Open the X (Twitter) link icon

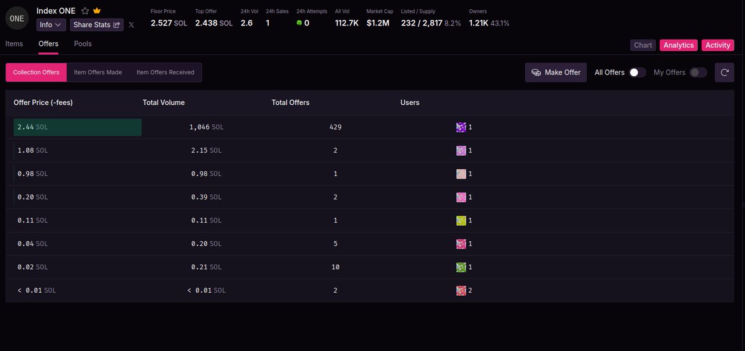(131, 25)
